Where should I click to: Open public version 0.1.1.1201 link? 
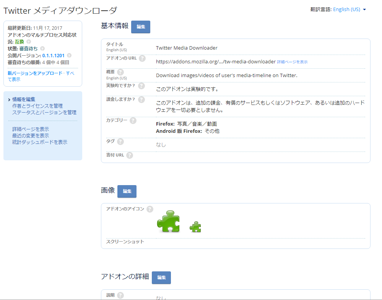coord(54,55)
